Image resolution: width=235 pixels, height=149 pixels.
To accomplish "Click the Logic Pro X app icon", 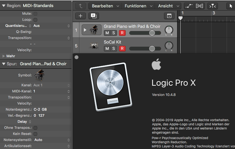I will (x=111, y=87).
